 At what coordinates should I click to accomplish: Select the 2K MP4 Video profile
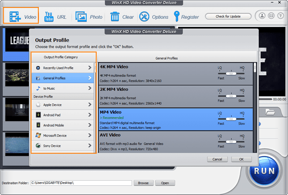coord(176,96)
